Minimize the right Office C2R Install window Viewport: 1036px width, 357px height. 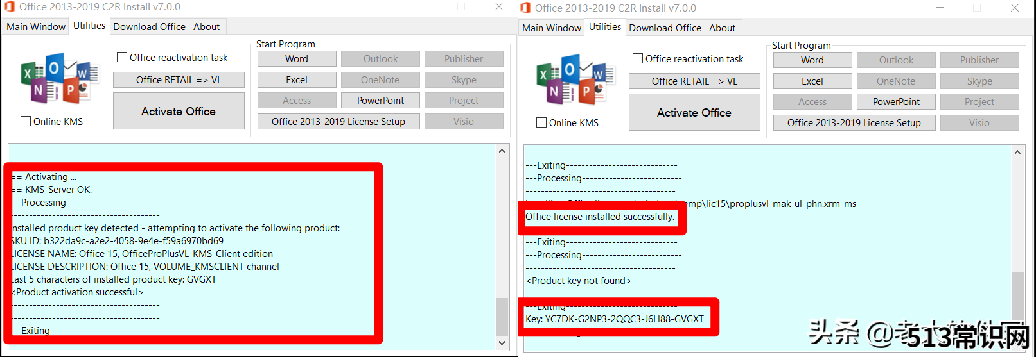point(940,8)
